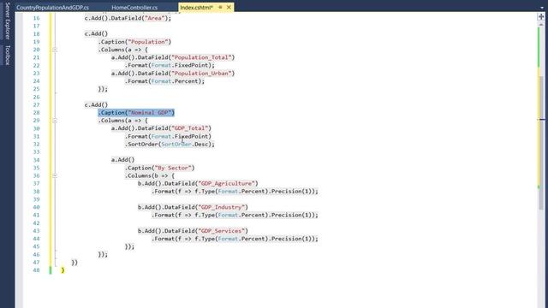Click line number 48 in the gutter
548x308 pixels.
tap(36, 270)
